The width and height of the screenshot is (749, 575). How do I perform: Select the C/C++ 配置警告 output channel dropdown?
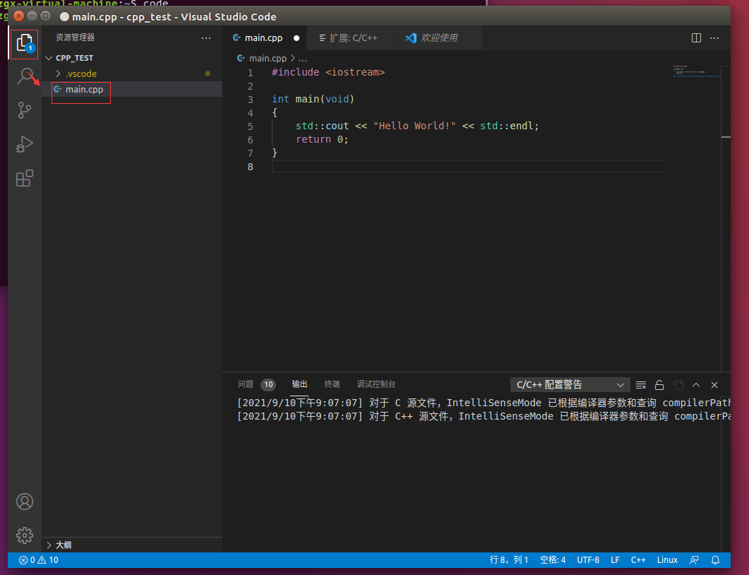(570, 385)
